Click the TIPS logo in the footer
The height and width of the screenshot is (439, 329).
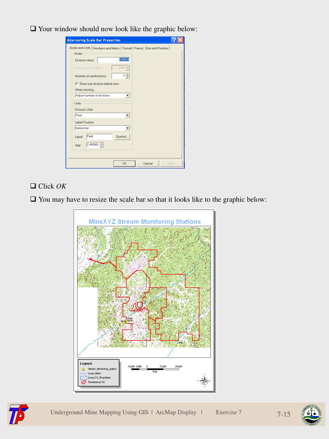18,414
